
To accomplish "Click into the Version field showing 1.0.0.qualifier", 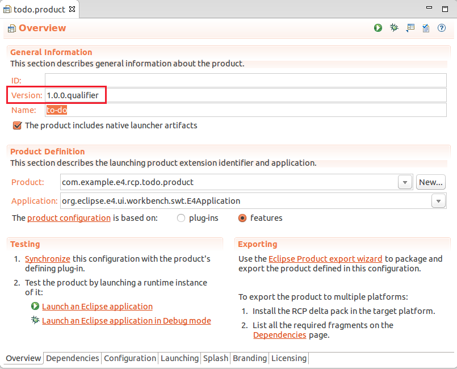I will pos(245,95).
